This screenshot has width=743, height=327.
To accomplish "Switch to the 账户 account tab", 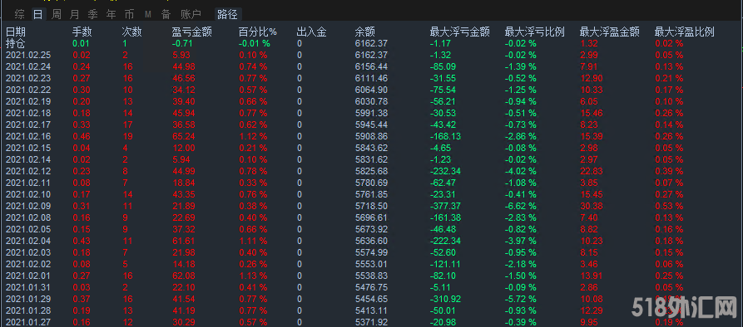I will pos(191,15).
